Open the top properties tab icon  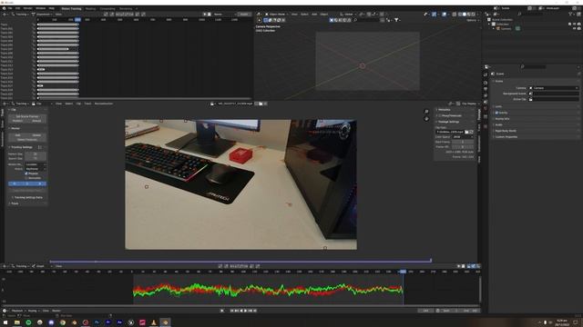486,74
